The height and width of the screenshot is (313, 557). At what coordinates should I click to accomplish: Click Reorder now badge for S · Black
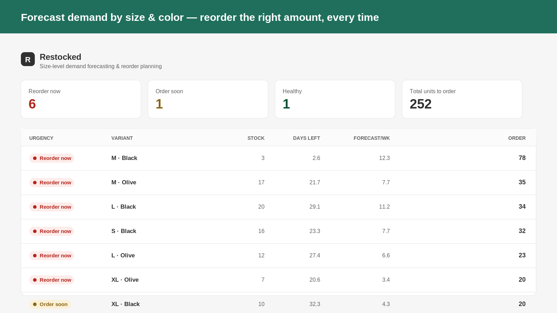[x=52, y=231]
